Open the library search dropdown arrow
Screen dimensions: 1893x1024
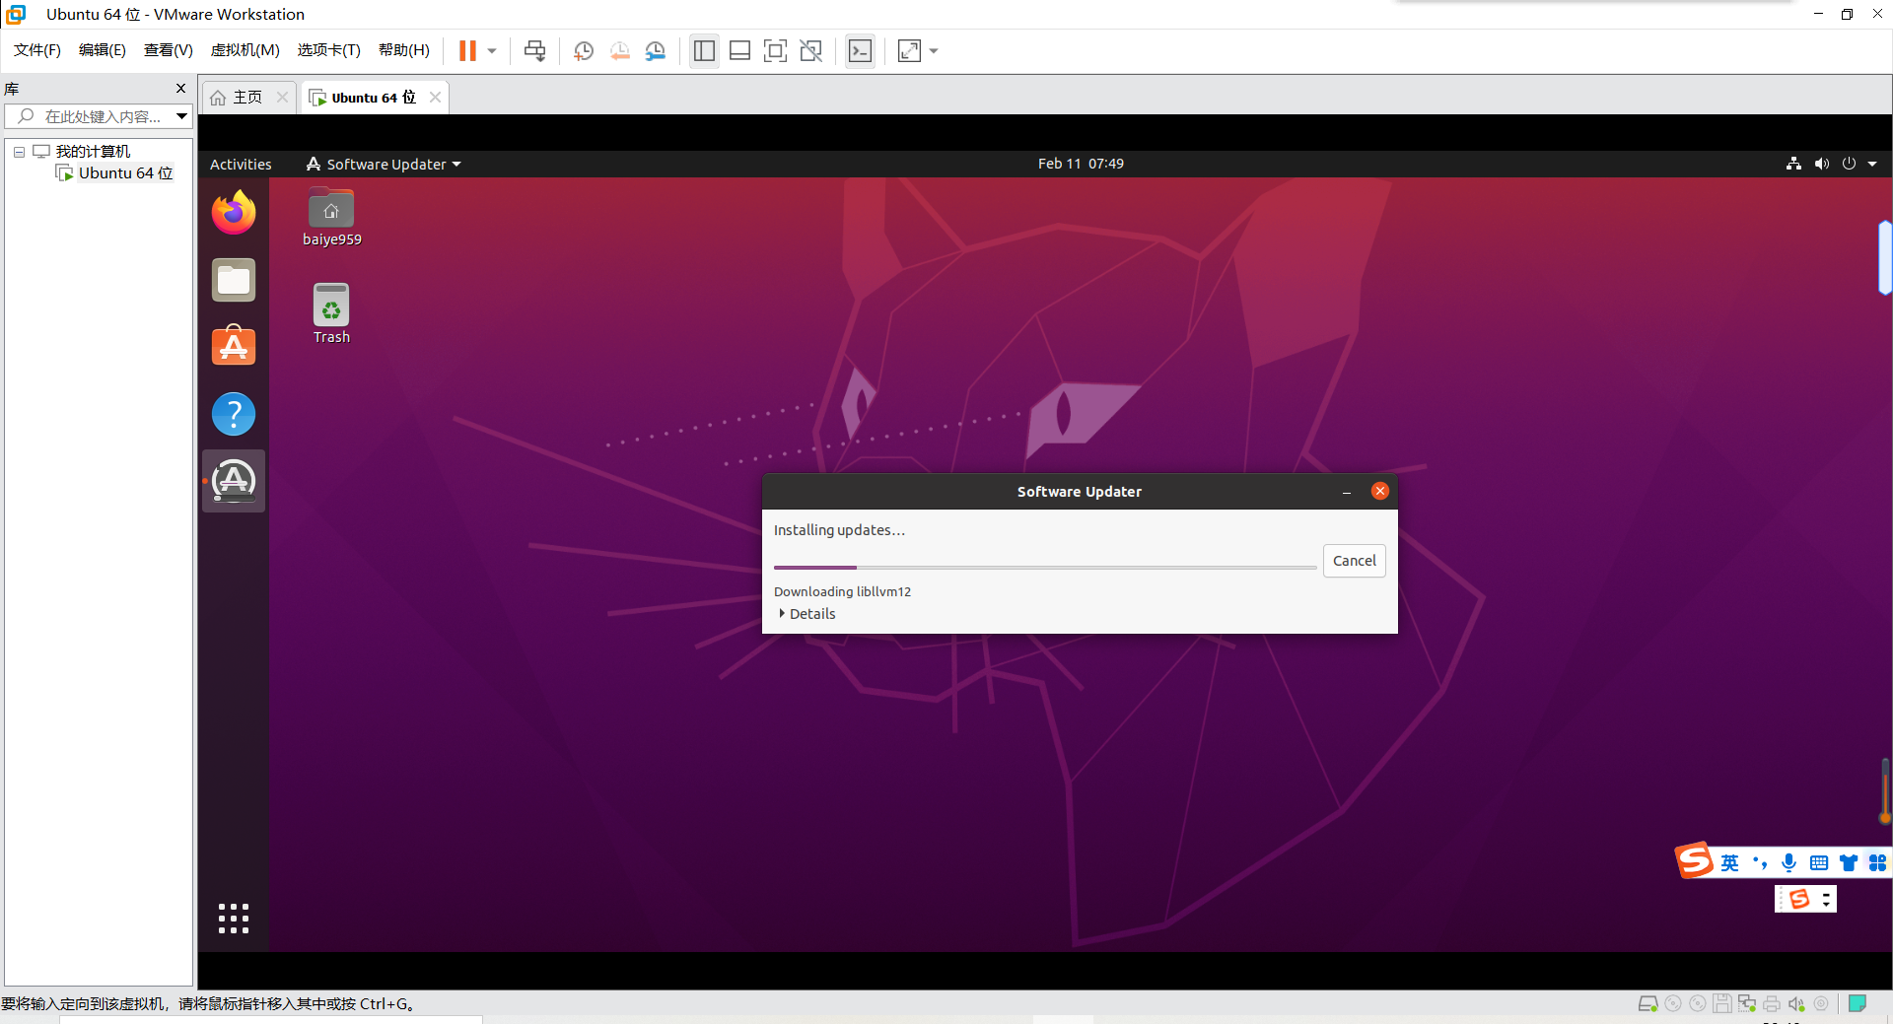click(181, 116)
